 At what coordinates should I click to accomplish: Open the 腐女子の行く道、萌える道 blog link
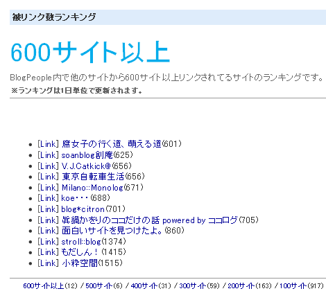[112, 144]
